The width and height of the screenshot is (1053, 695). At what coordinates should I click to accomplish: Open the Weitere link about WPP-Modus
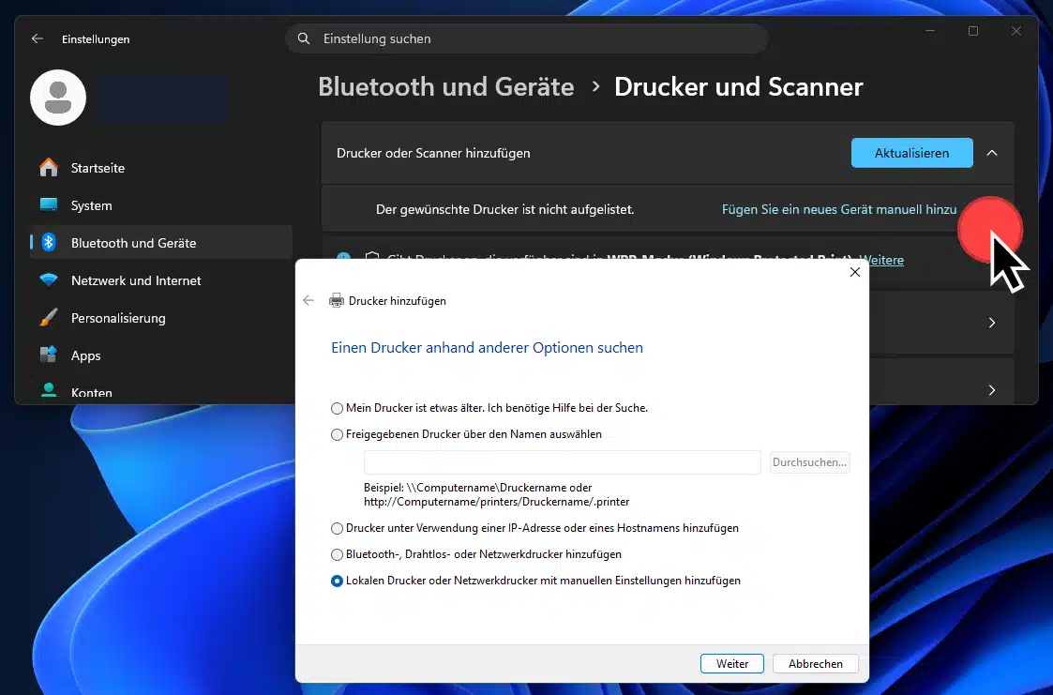pos(881,260)
